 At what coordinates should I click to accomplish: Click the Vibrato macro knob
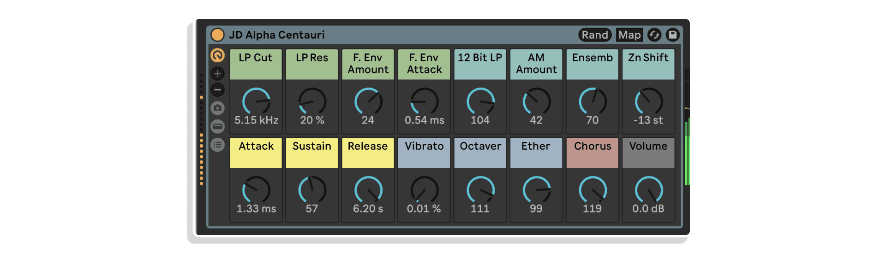424,190
